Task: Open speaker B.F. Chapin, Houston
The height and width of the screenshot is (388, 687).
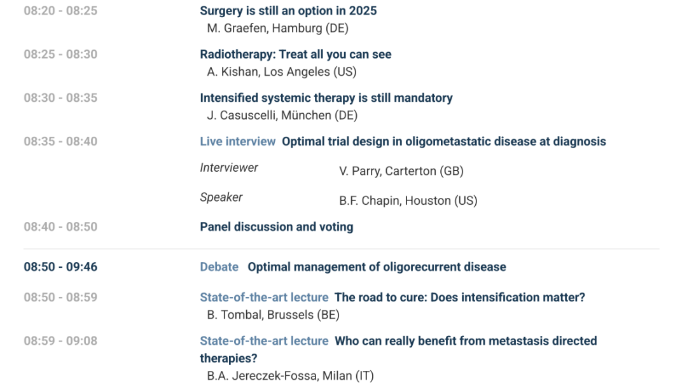Action: (x=408, y=200)
